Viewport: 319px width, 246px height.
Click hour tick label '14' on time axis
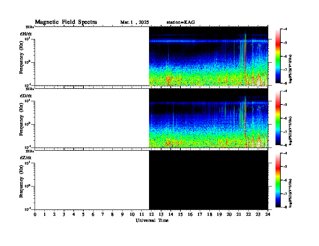pos(171,214)
